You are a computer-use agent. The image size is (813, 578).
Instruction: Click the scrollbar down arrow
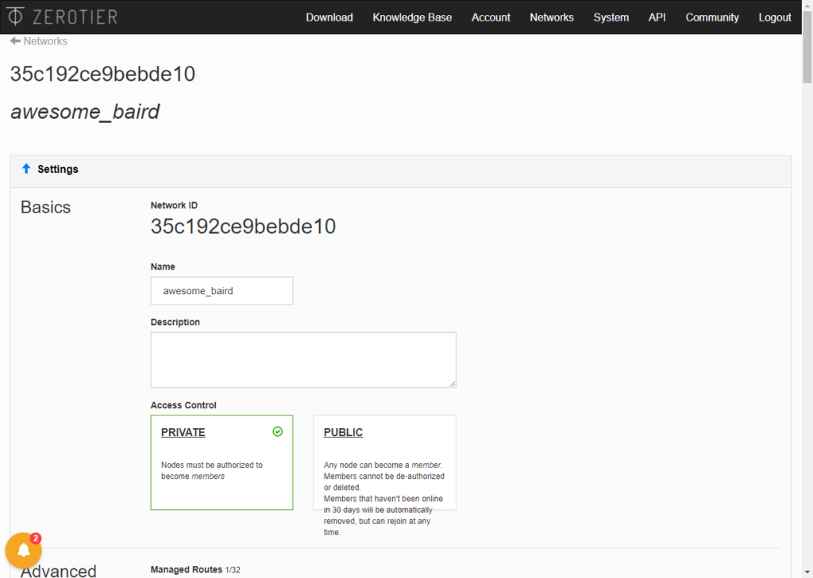pyautogui.click(x=807, y=572)
